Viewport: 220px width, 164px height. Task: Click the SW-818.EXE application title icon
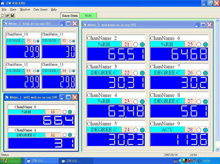(x=2, y=3)
